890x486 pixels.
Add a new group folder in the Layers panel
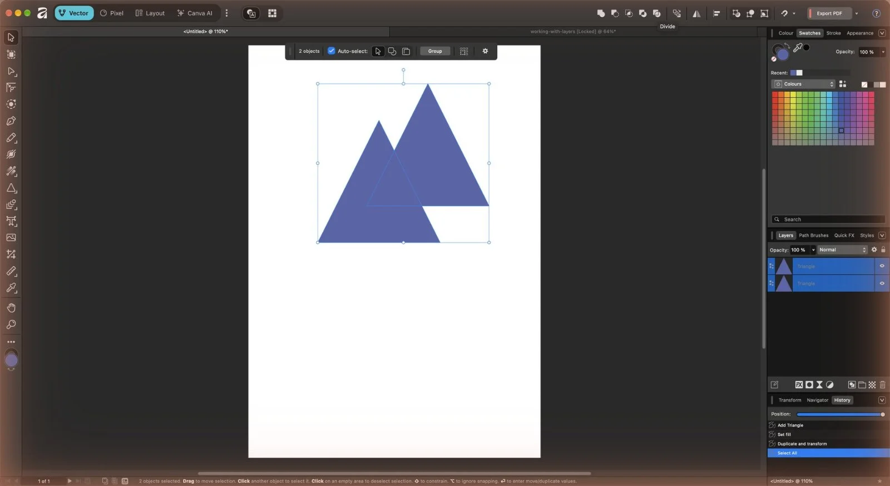coord(862,384)
